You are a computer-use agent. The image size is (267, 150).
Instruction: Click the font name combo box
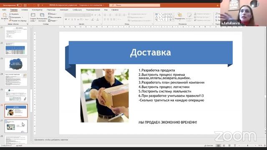click(74, 15)
